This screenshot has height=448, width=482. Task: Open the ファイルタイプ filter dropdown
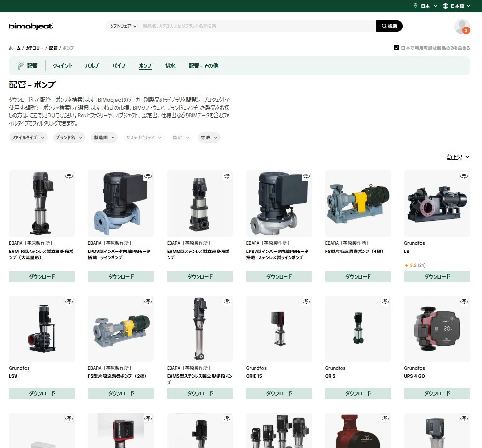click(x=28, y=138)
